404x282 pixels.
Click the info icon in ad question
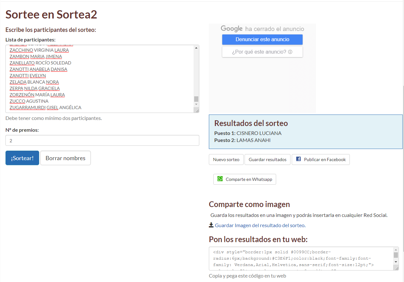[x=290, y=52]
